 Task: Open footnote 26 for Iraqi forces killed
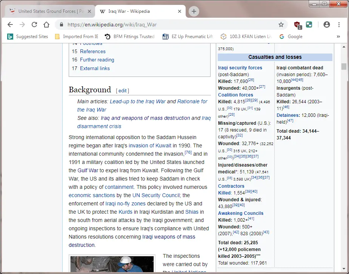[x=251, y=80]
